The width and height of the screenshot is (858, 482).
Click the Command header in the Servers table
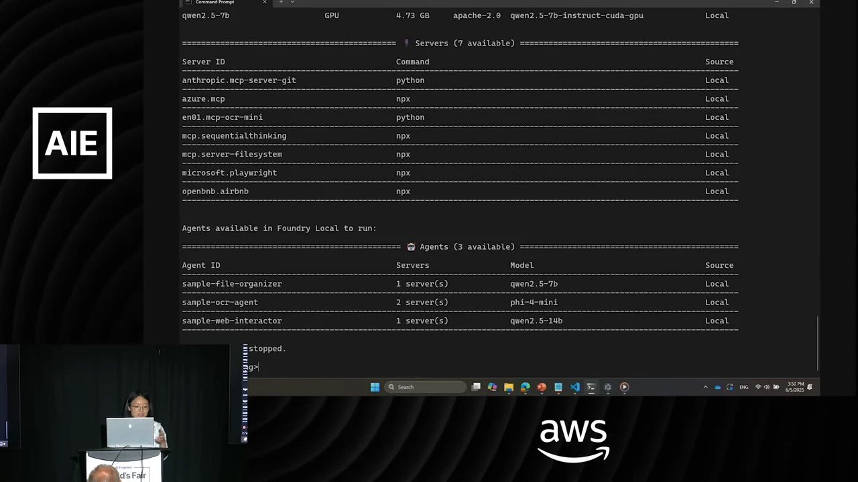click(412, 62)
